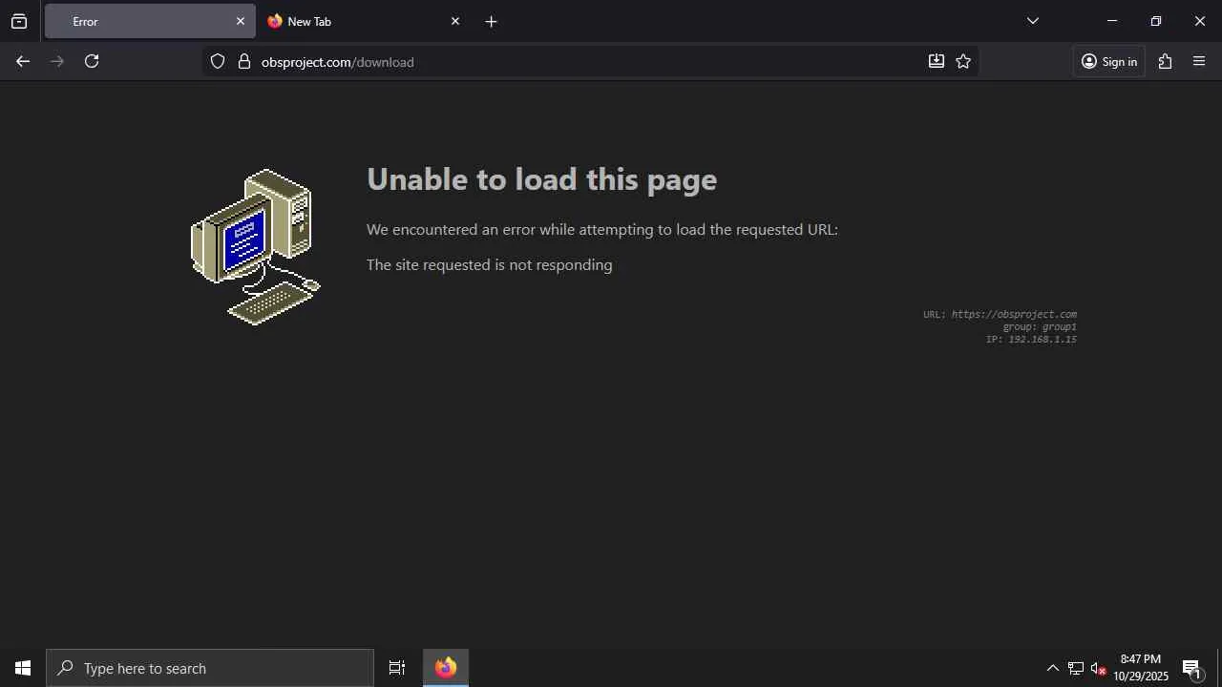Switch to the New Tab tab
Image resolution: width=1222 pixels, height=687 pixels.
[364, 21]
